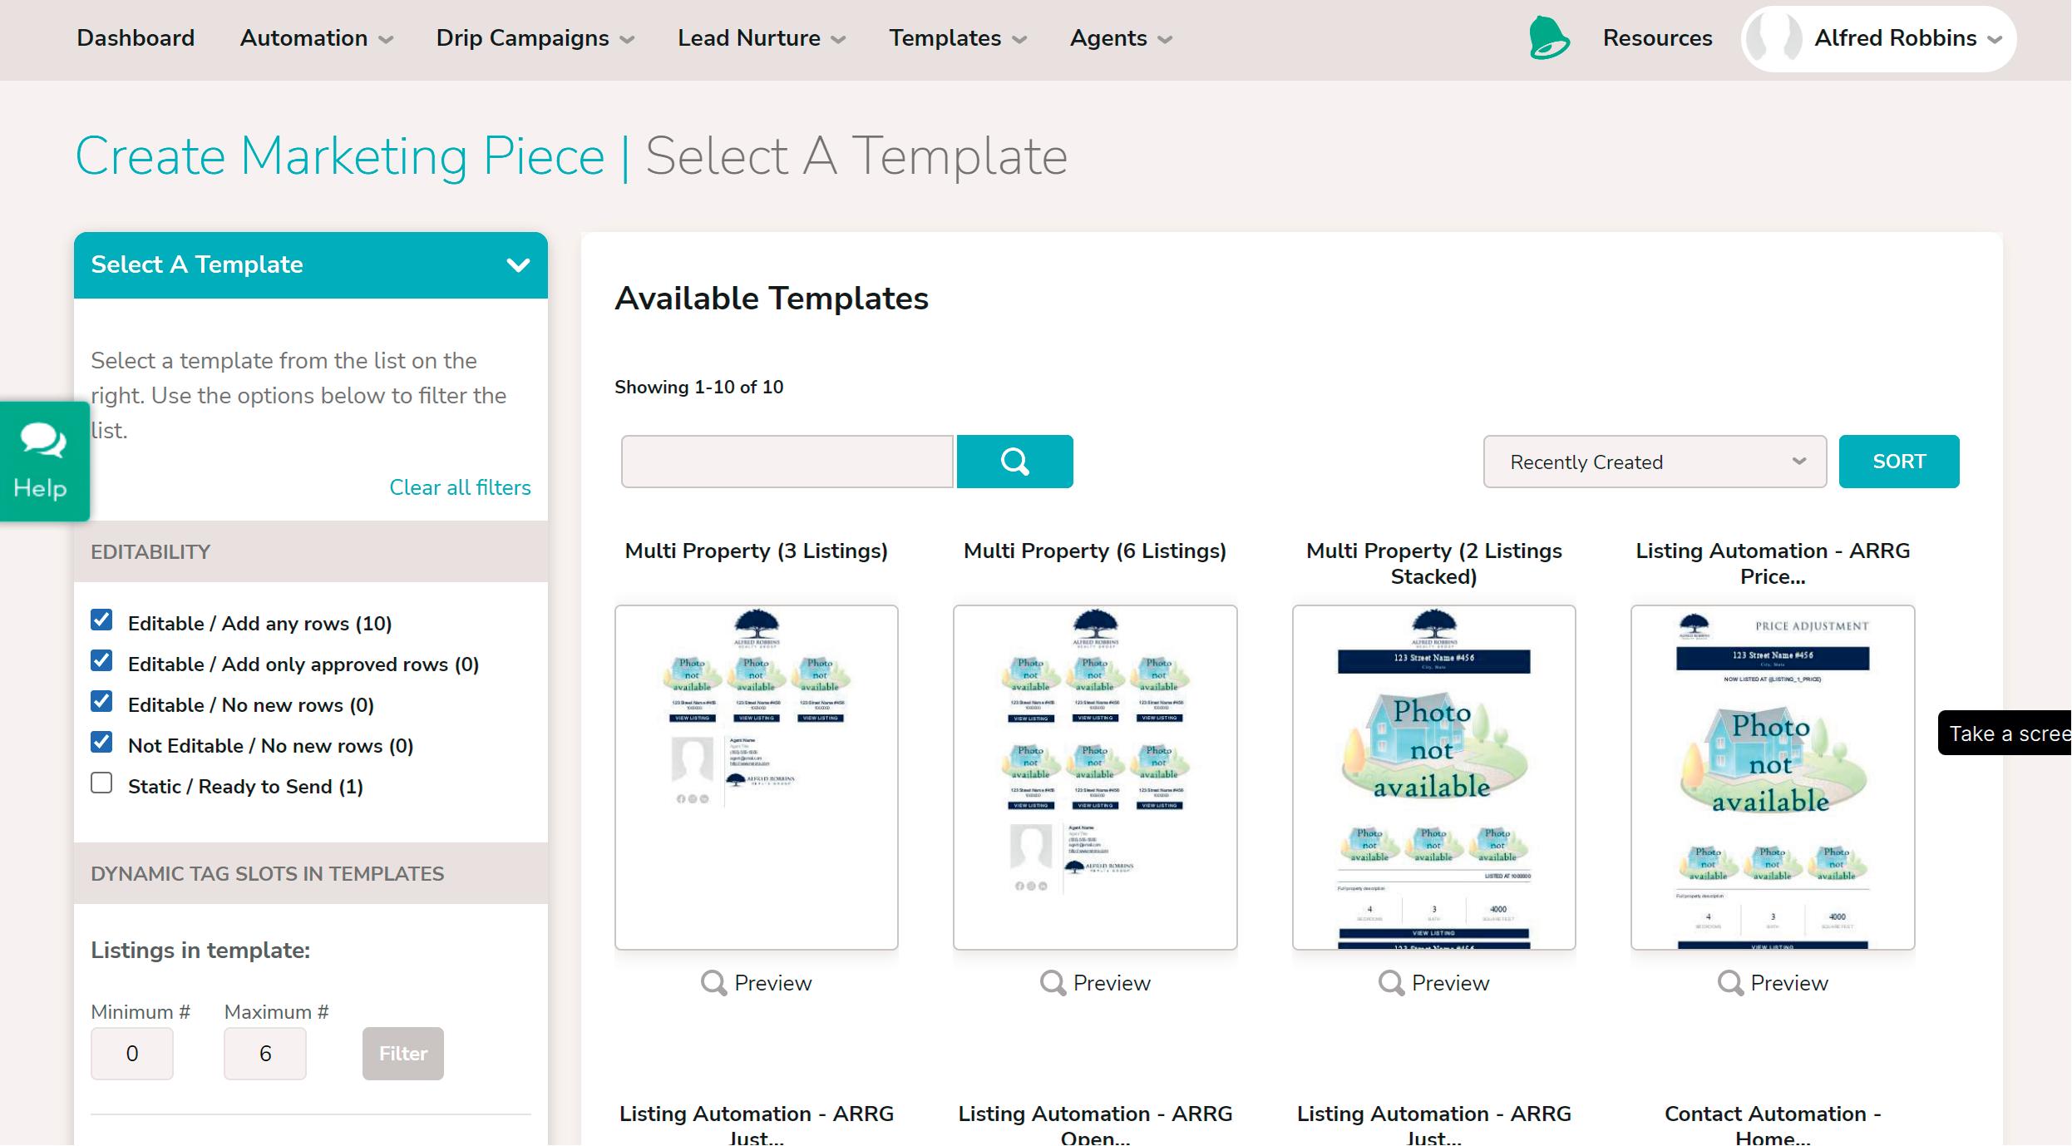
Task: Click the green notification bell icon
Action: (x=1548, y=38)
